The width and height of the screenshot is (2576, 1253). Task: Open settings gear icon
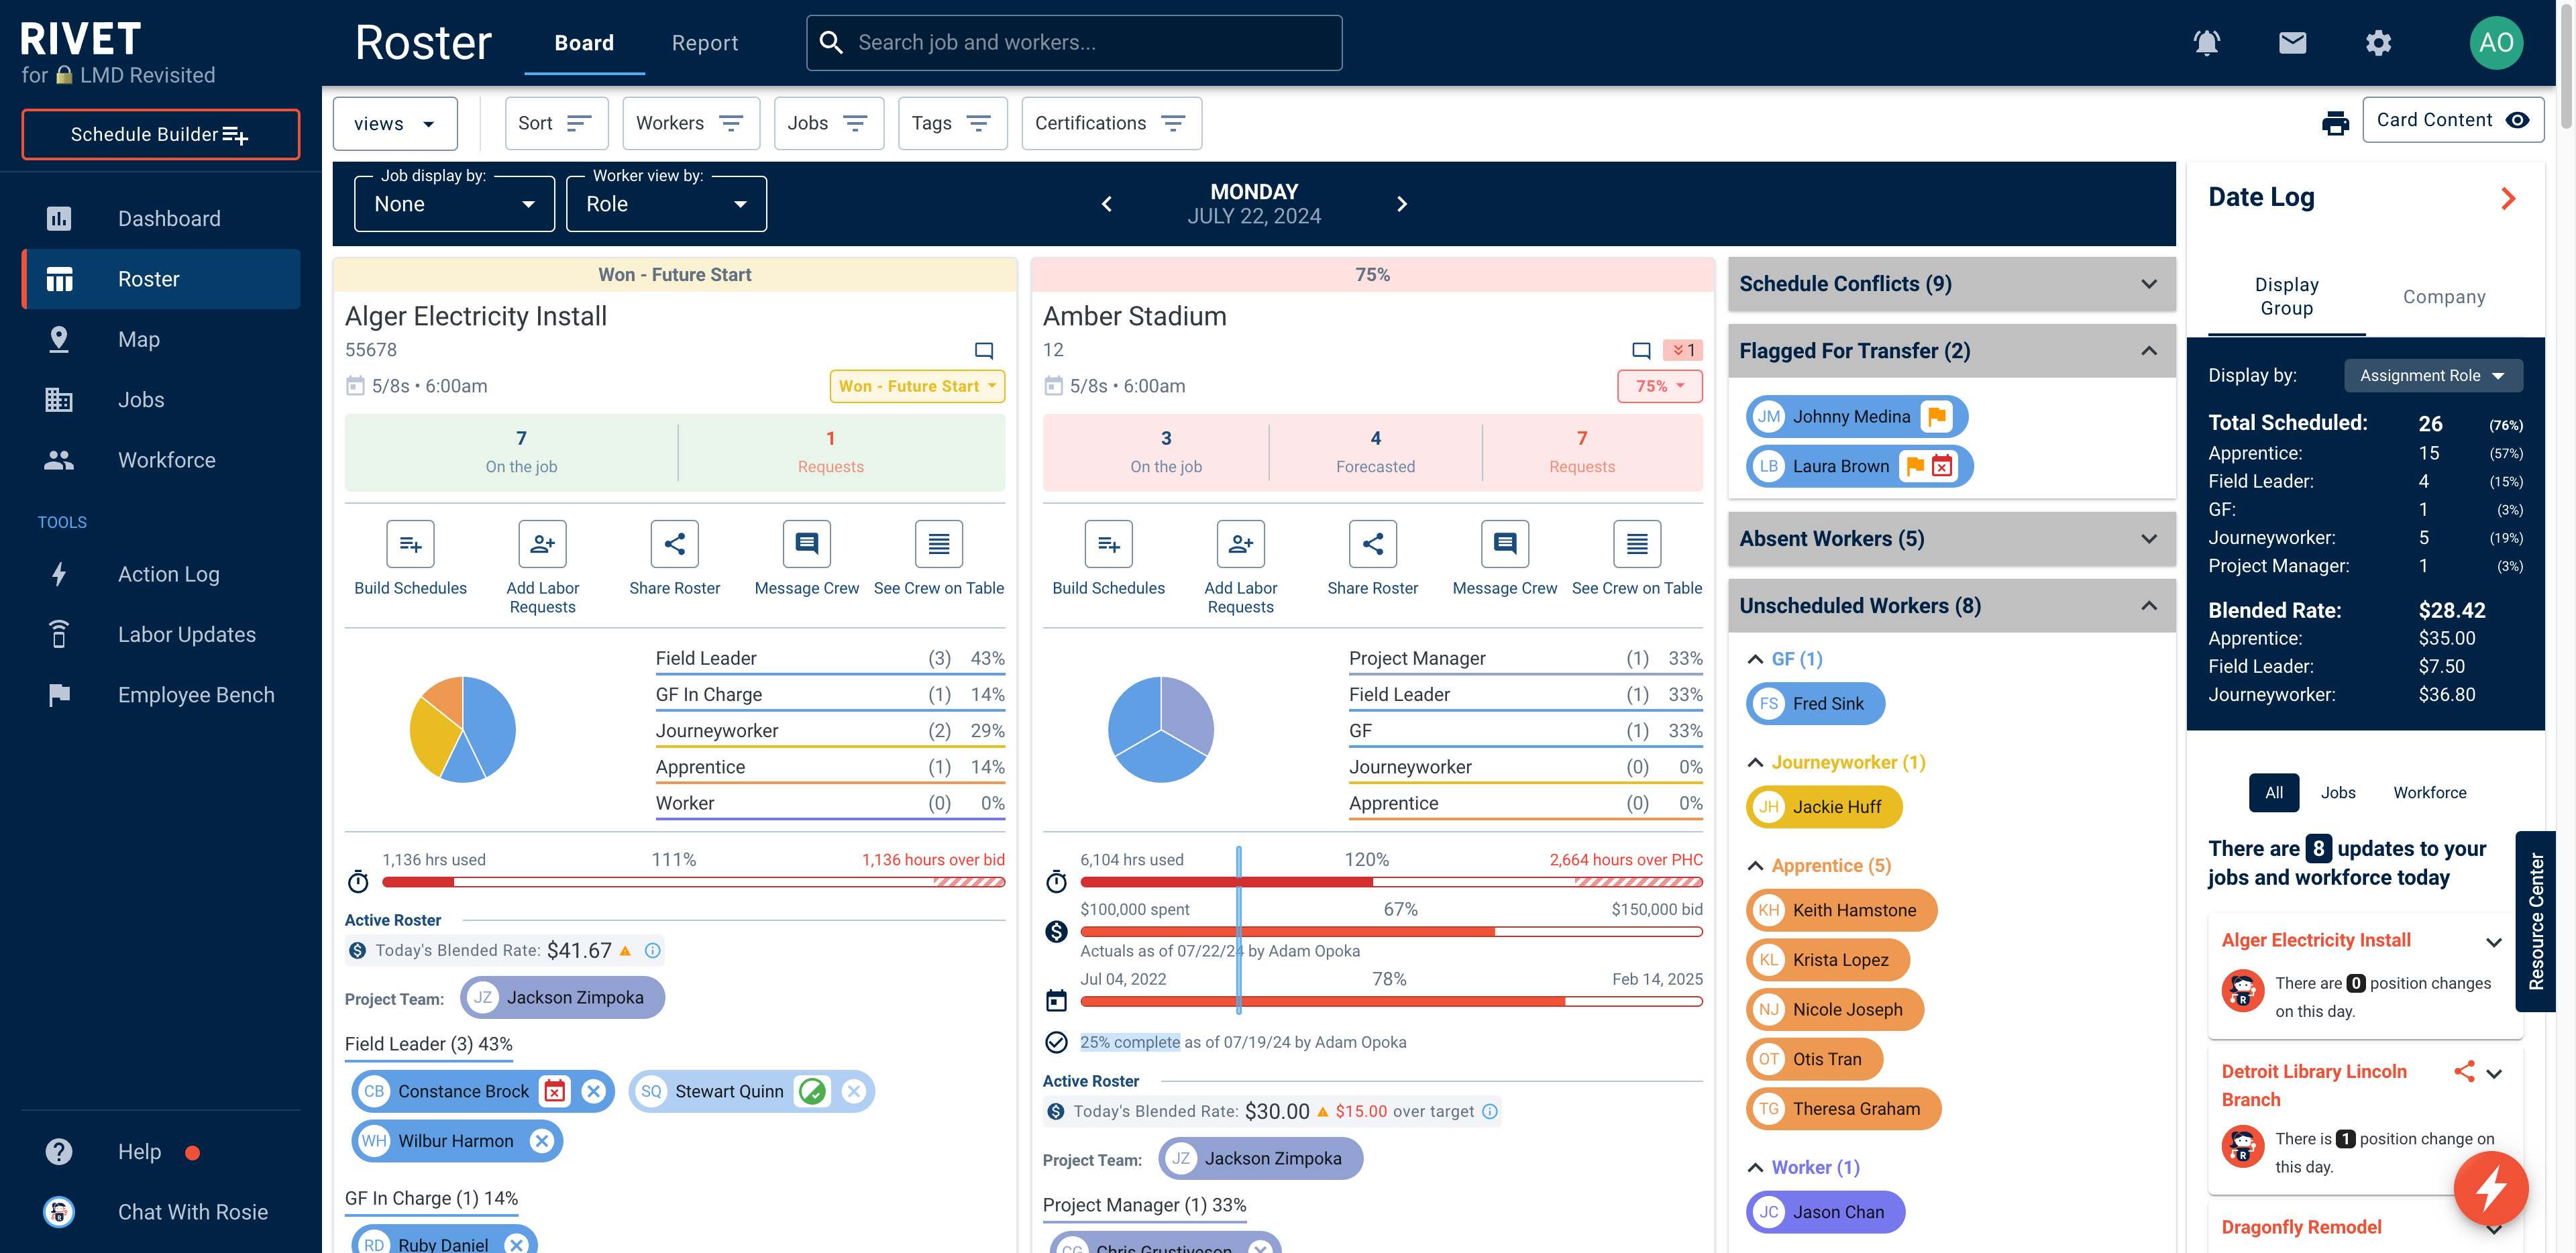tap(2378, 43)
